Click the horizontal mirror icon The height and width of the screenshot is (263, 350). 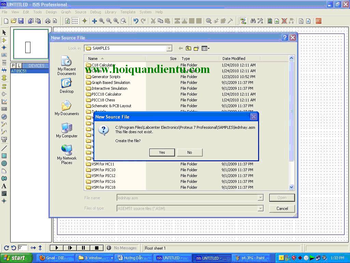tap(33, 248)
